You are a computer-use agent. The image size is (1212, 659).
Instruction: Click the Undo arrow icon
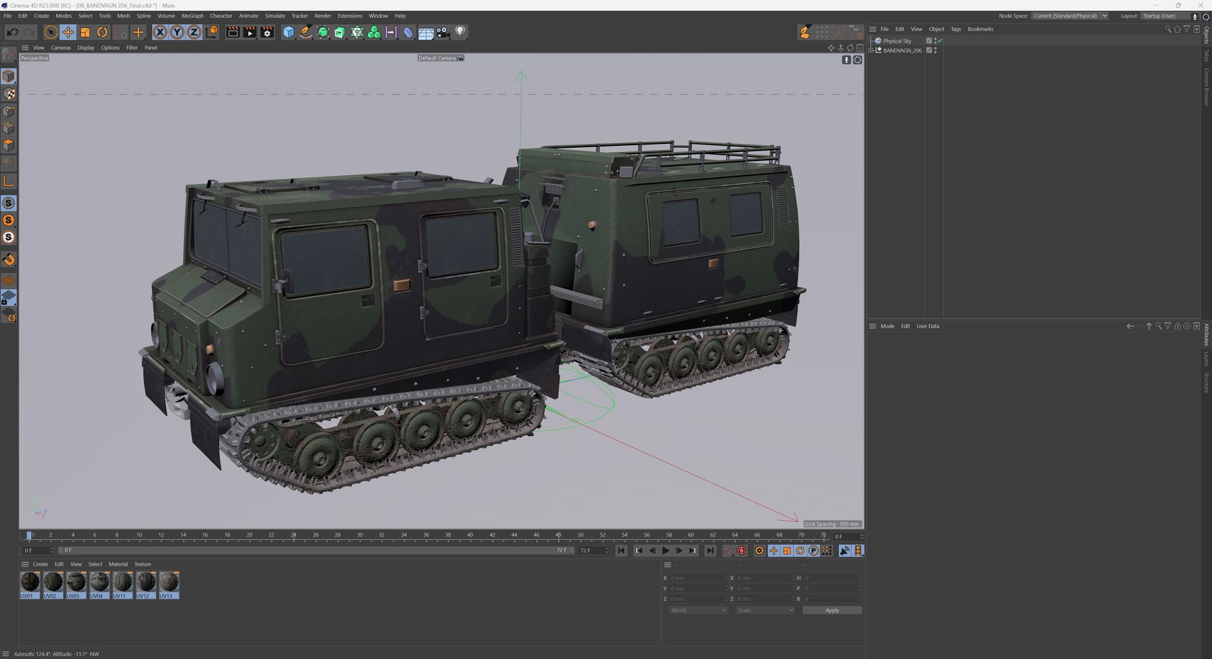click(12, 32)
